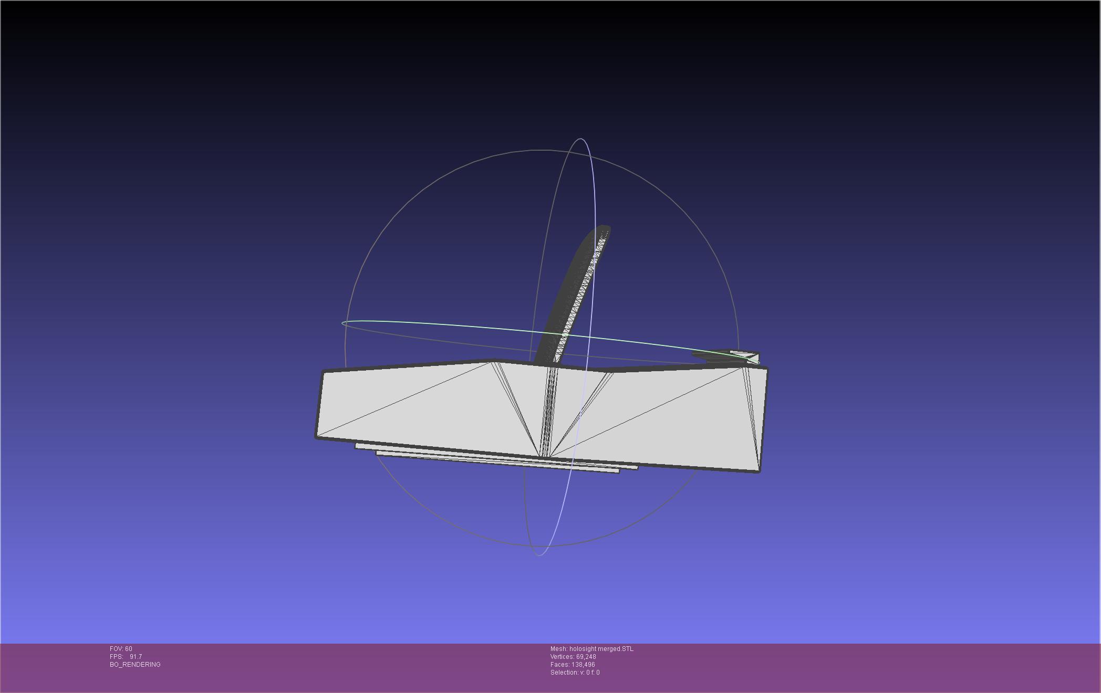Screen dimensions: 1101x693
Task: Click the Selection: v: 0 f: 0 text
Action: (575, 673)
